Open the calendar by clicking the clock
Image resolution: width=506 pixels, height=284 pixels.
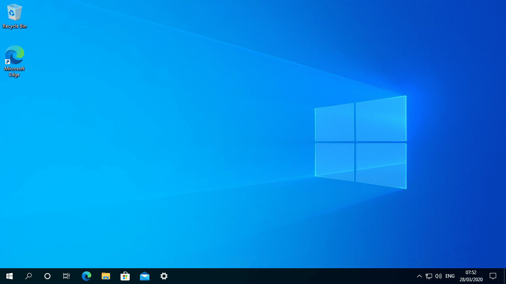[470, 276]
